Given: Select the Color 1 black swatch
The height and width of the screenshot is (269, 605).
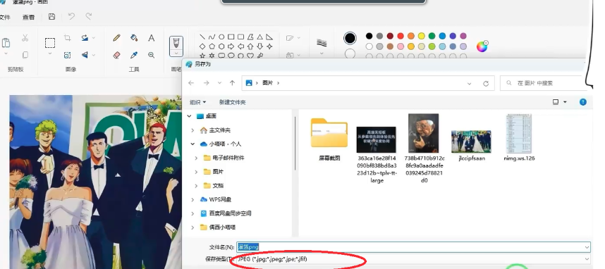Looking at the screenshot, I should coord(350,38).
